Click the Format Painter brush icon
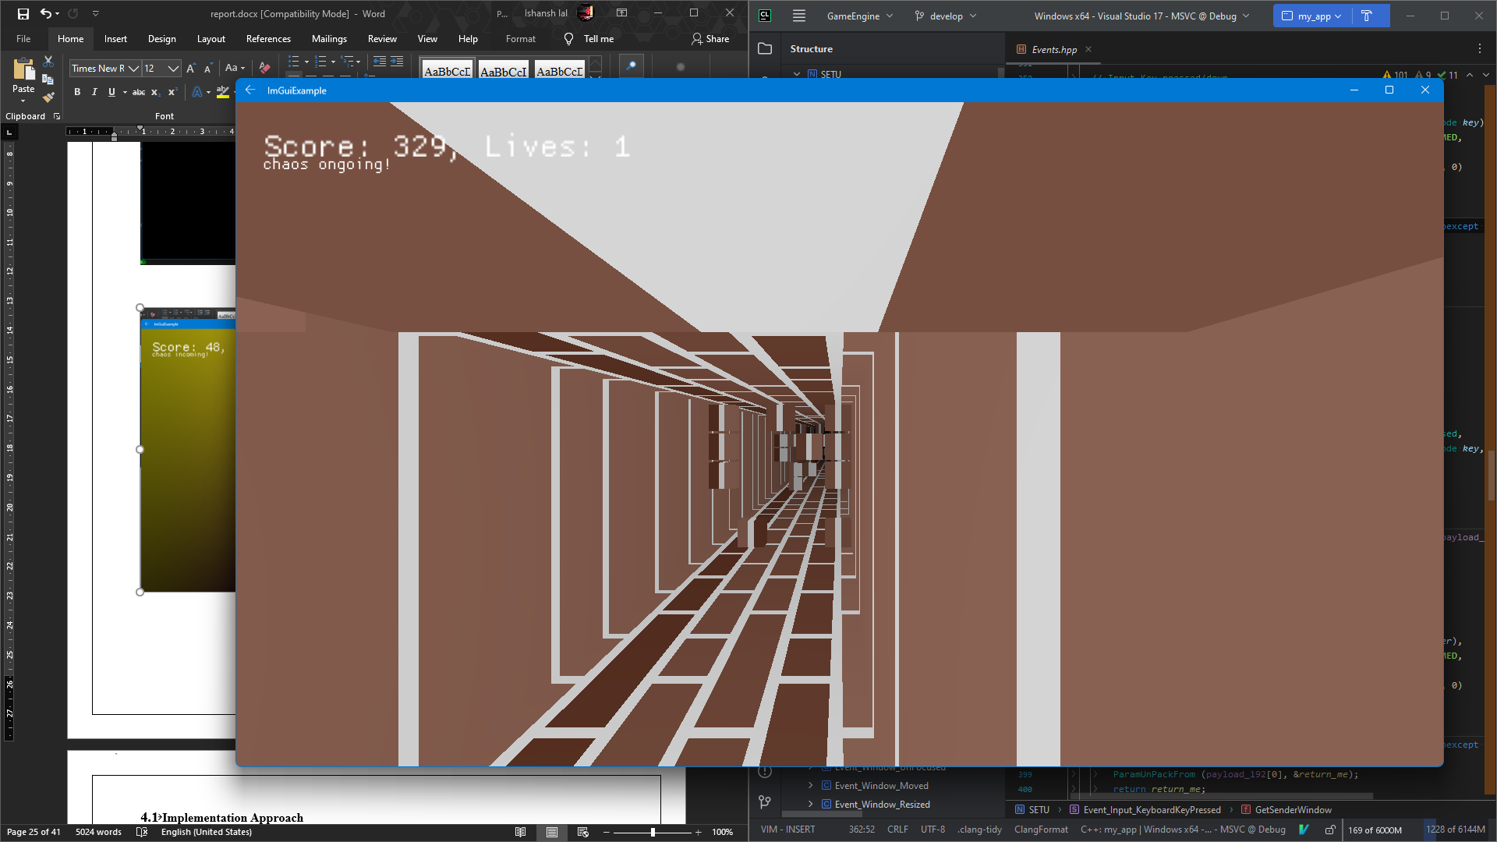Viewport: 1497px width, 842px height. pyautogui.click(x=48, y=97)
